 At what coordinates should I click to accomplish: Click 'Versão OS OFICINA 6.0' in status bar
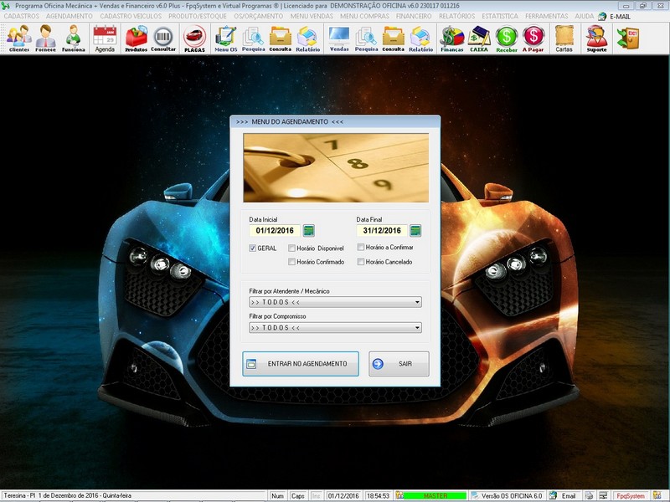(512, 496)
